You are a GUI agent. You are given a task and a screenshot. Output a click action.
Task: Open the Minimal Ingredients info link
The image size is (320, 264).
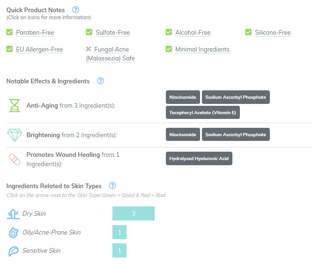click(x=202, y=49)
